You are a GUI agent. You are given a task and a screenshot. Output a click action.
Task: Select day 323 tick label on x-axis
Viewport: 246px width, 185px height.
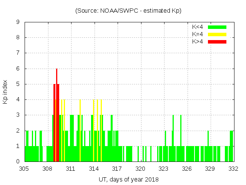coord(164,169)
